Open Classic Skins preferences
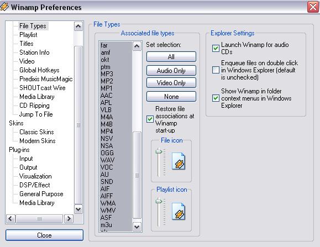This screenshot has width=320, height=247. tap(36, 132)
